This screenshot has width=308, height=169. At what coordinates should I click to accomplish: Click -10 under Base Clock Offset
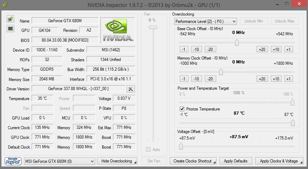click(x=196, y=49)
